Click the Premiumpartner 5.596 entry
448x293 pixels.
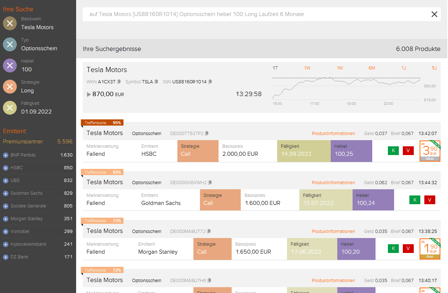point(38,142)
